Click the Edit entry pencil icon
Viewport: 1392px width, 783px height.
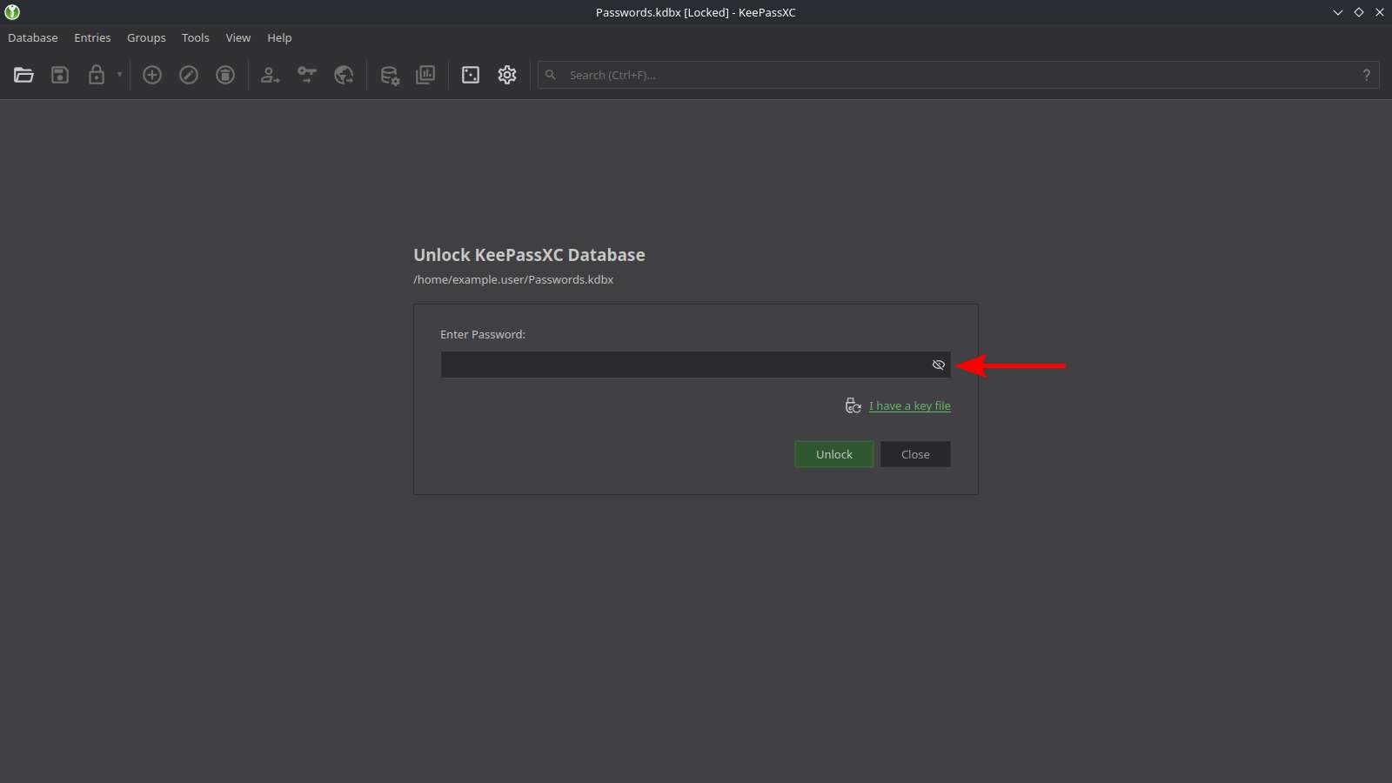[x=189, y=75]
